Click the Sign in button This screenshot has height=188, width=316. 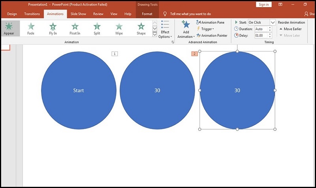pyautogui.click(x=263, y=4)
